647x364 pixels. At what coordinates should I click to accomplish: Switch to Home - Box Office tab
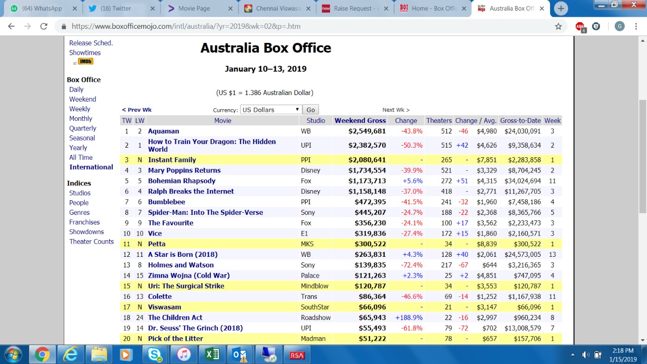[431, 9]
